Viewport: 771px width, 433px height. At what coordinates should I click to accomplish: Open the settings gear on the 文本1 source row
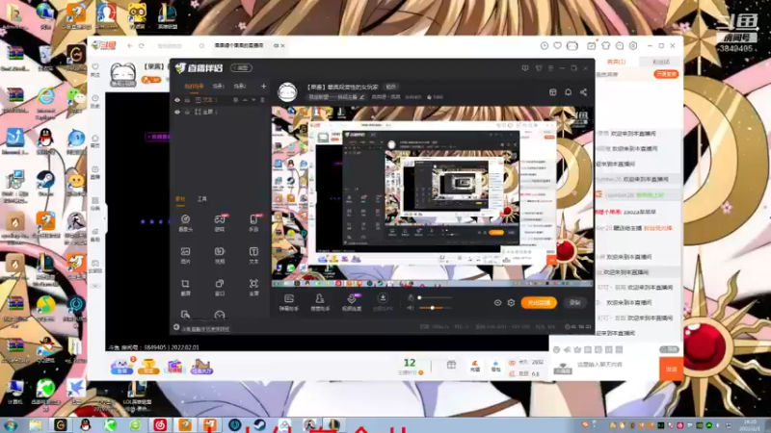point(235,100)
